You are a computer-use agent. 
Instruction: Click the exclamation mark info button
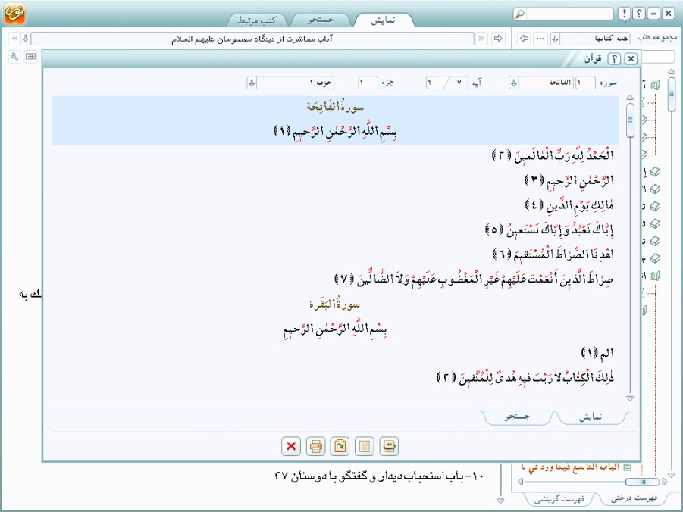[x=624, y=14]
